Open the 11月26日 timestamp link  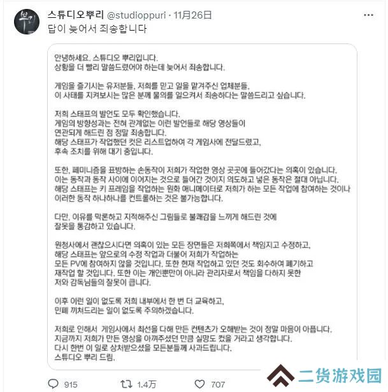pyautogui.click(x=192, y=15)
